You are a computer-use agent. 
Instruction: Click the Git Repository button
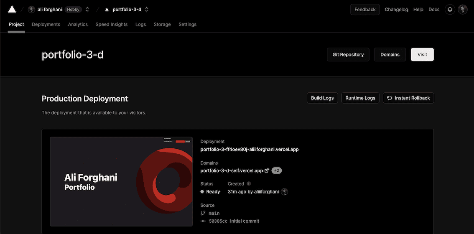[x=348, y=54]
